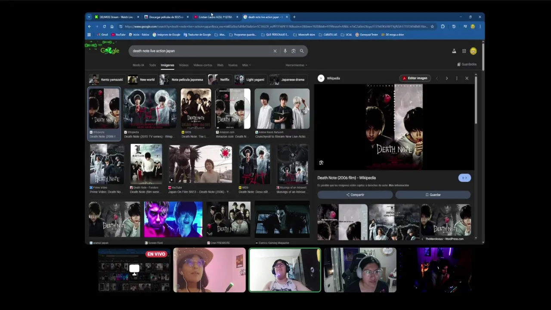This screenshot has height=310, width=551.
Task: Bookmark this page with the star icon
Action: coord(432,26)
